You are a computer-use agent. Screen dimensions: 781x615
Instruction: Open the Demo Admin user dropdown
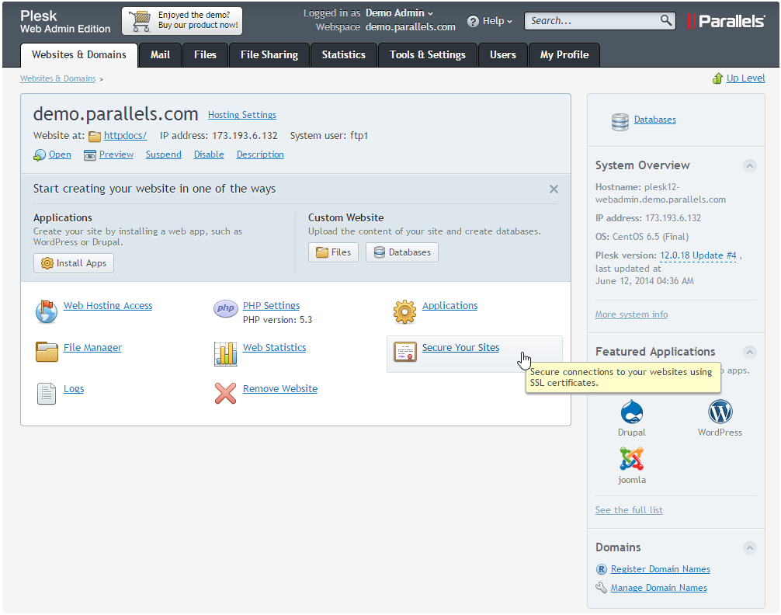400,13
